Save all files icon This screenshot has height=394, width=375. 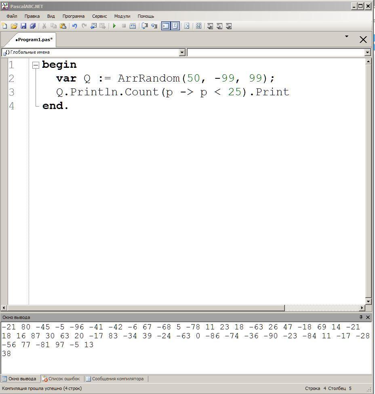[33, 26]
